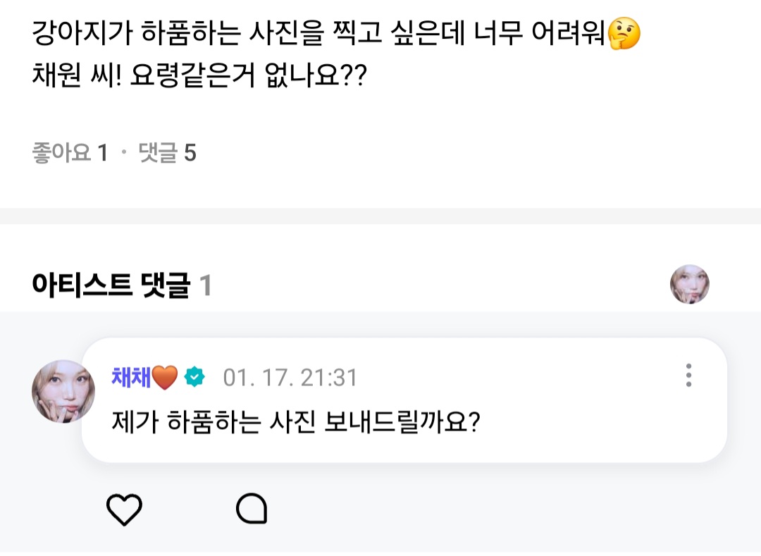Tap the reply speech bubble icon
Image resolution: width=761 pixels, height=556 pixels.
click(251, 509)
